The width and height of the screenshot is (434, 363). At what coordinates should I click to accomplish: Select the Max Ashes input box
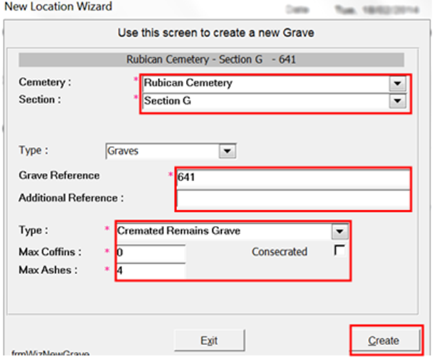coord(150,271)
